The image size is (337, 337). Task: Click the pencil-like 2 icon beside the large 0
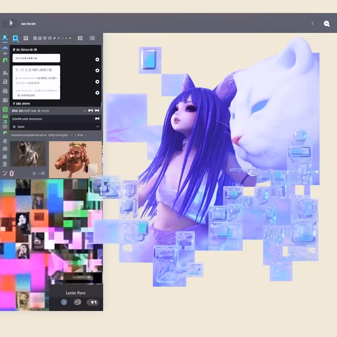pyautogui.click(x=5, y=173)
